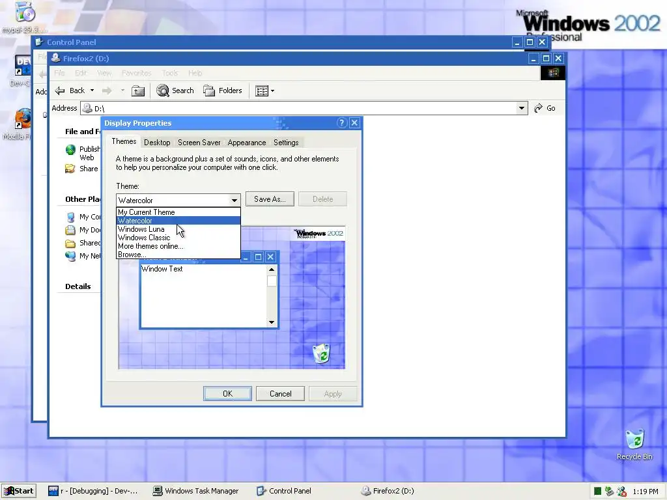Click preview window scrollbar up arrow
This screenshot has width=667, height=500.
pos(272,270)
